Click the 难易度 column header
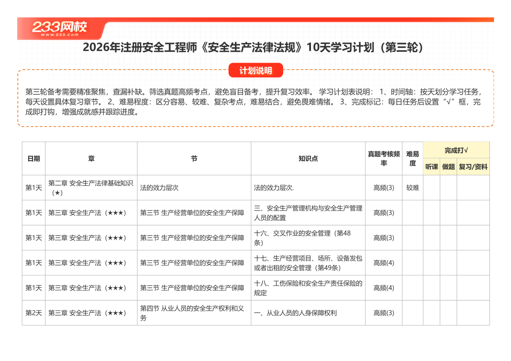The height and width of the screenshot is (361, 511). pos(411,159)
